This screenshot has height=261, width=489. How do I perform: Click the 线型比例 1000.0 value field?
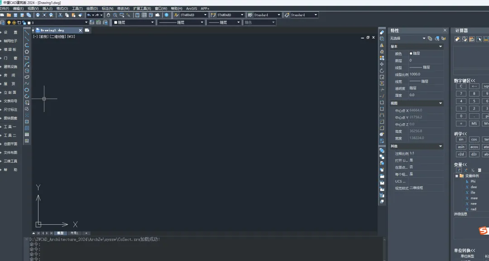click(x=427, y=74)
